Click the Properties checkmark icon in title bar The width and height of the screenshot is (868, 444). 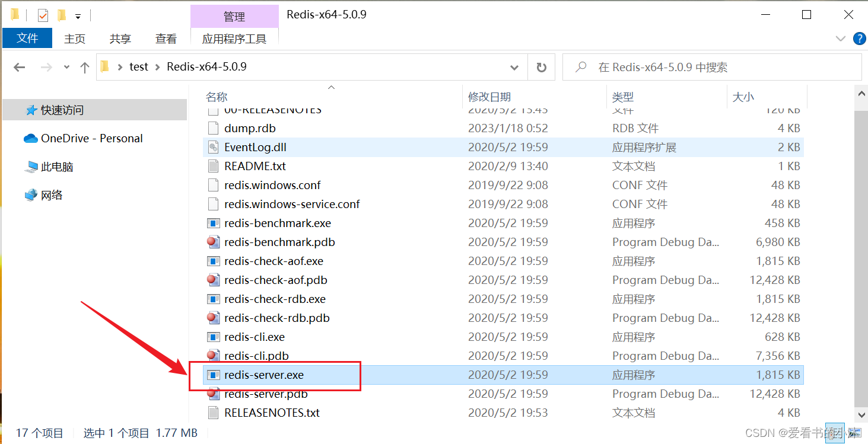click(x=43, y=15)
